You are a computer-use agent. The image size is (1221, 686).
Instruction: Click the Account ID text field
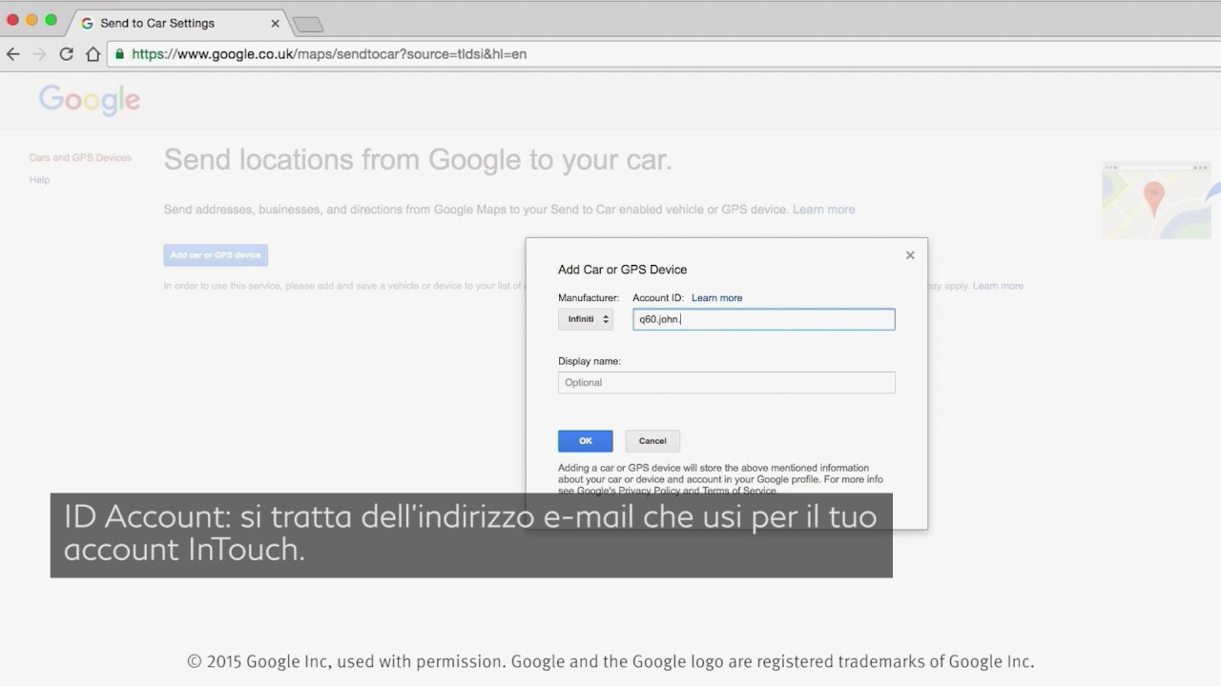764,319
